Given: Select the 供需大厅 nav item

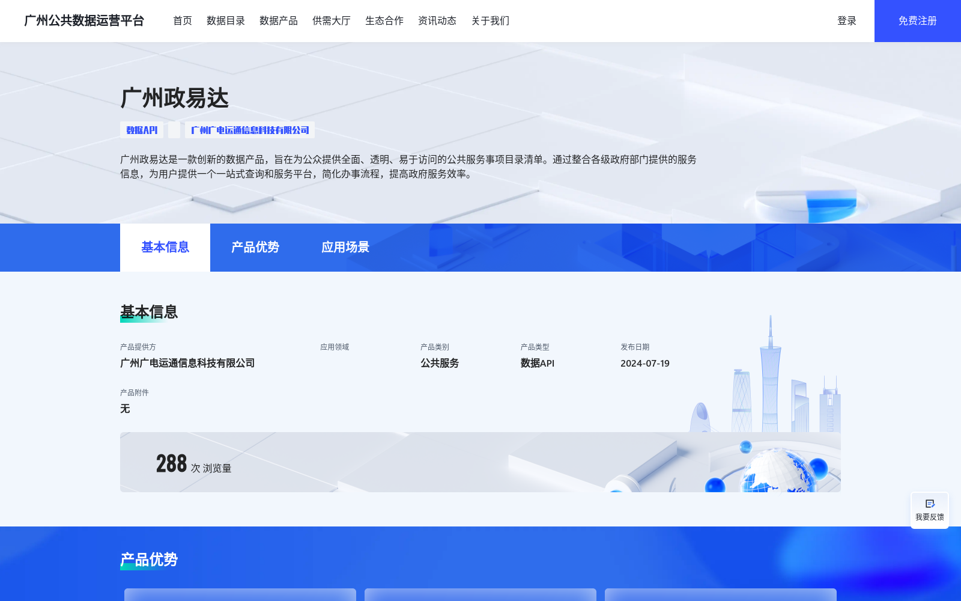Looking at the screenshot, I should [332, 20].
